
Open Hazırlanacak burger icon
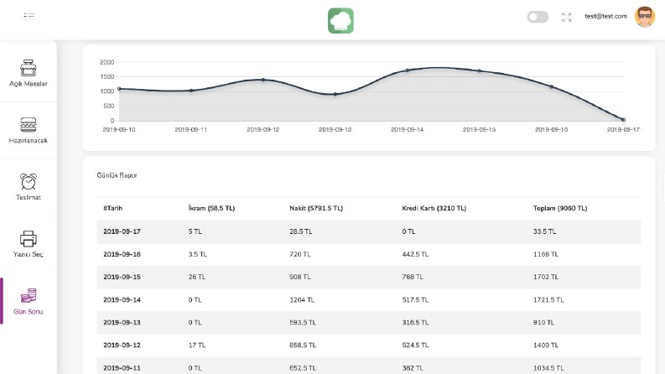click(29, 125)
